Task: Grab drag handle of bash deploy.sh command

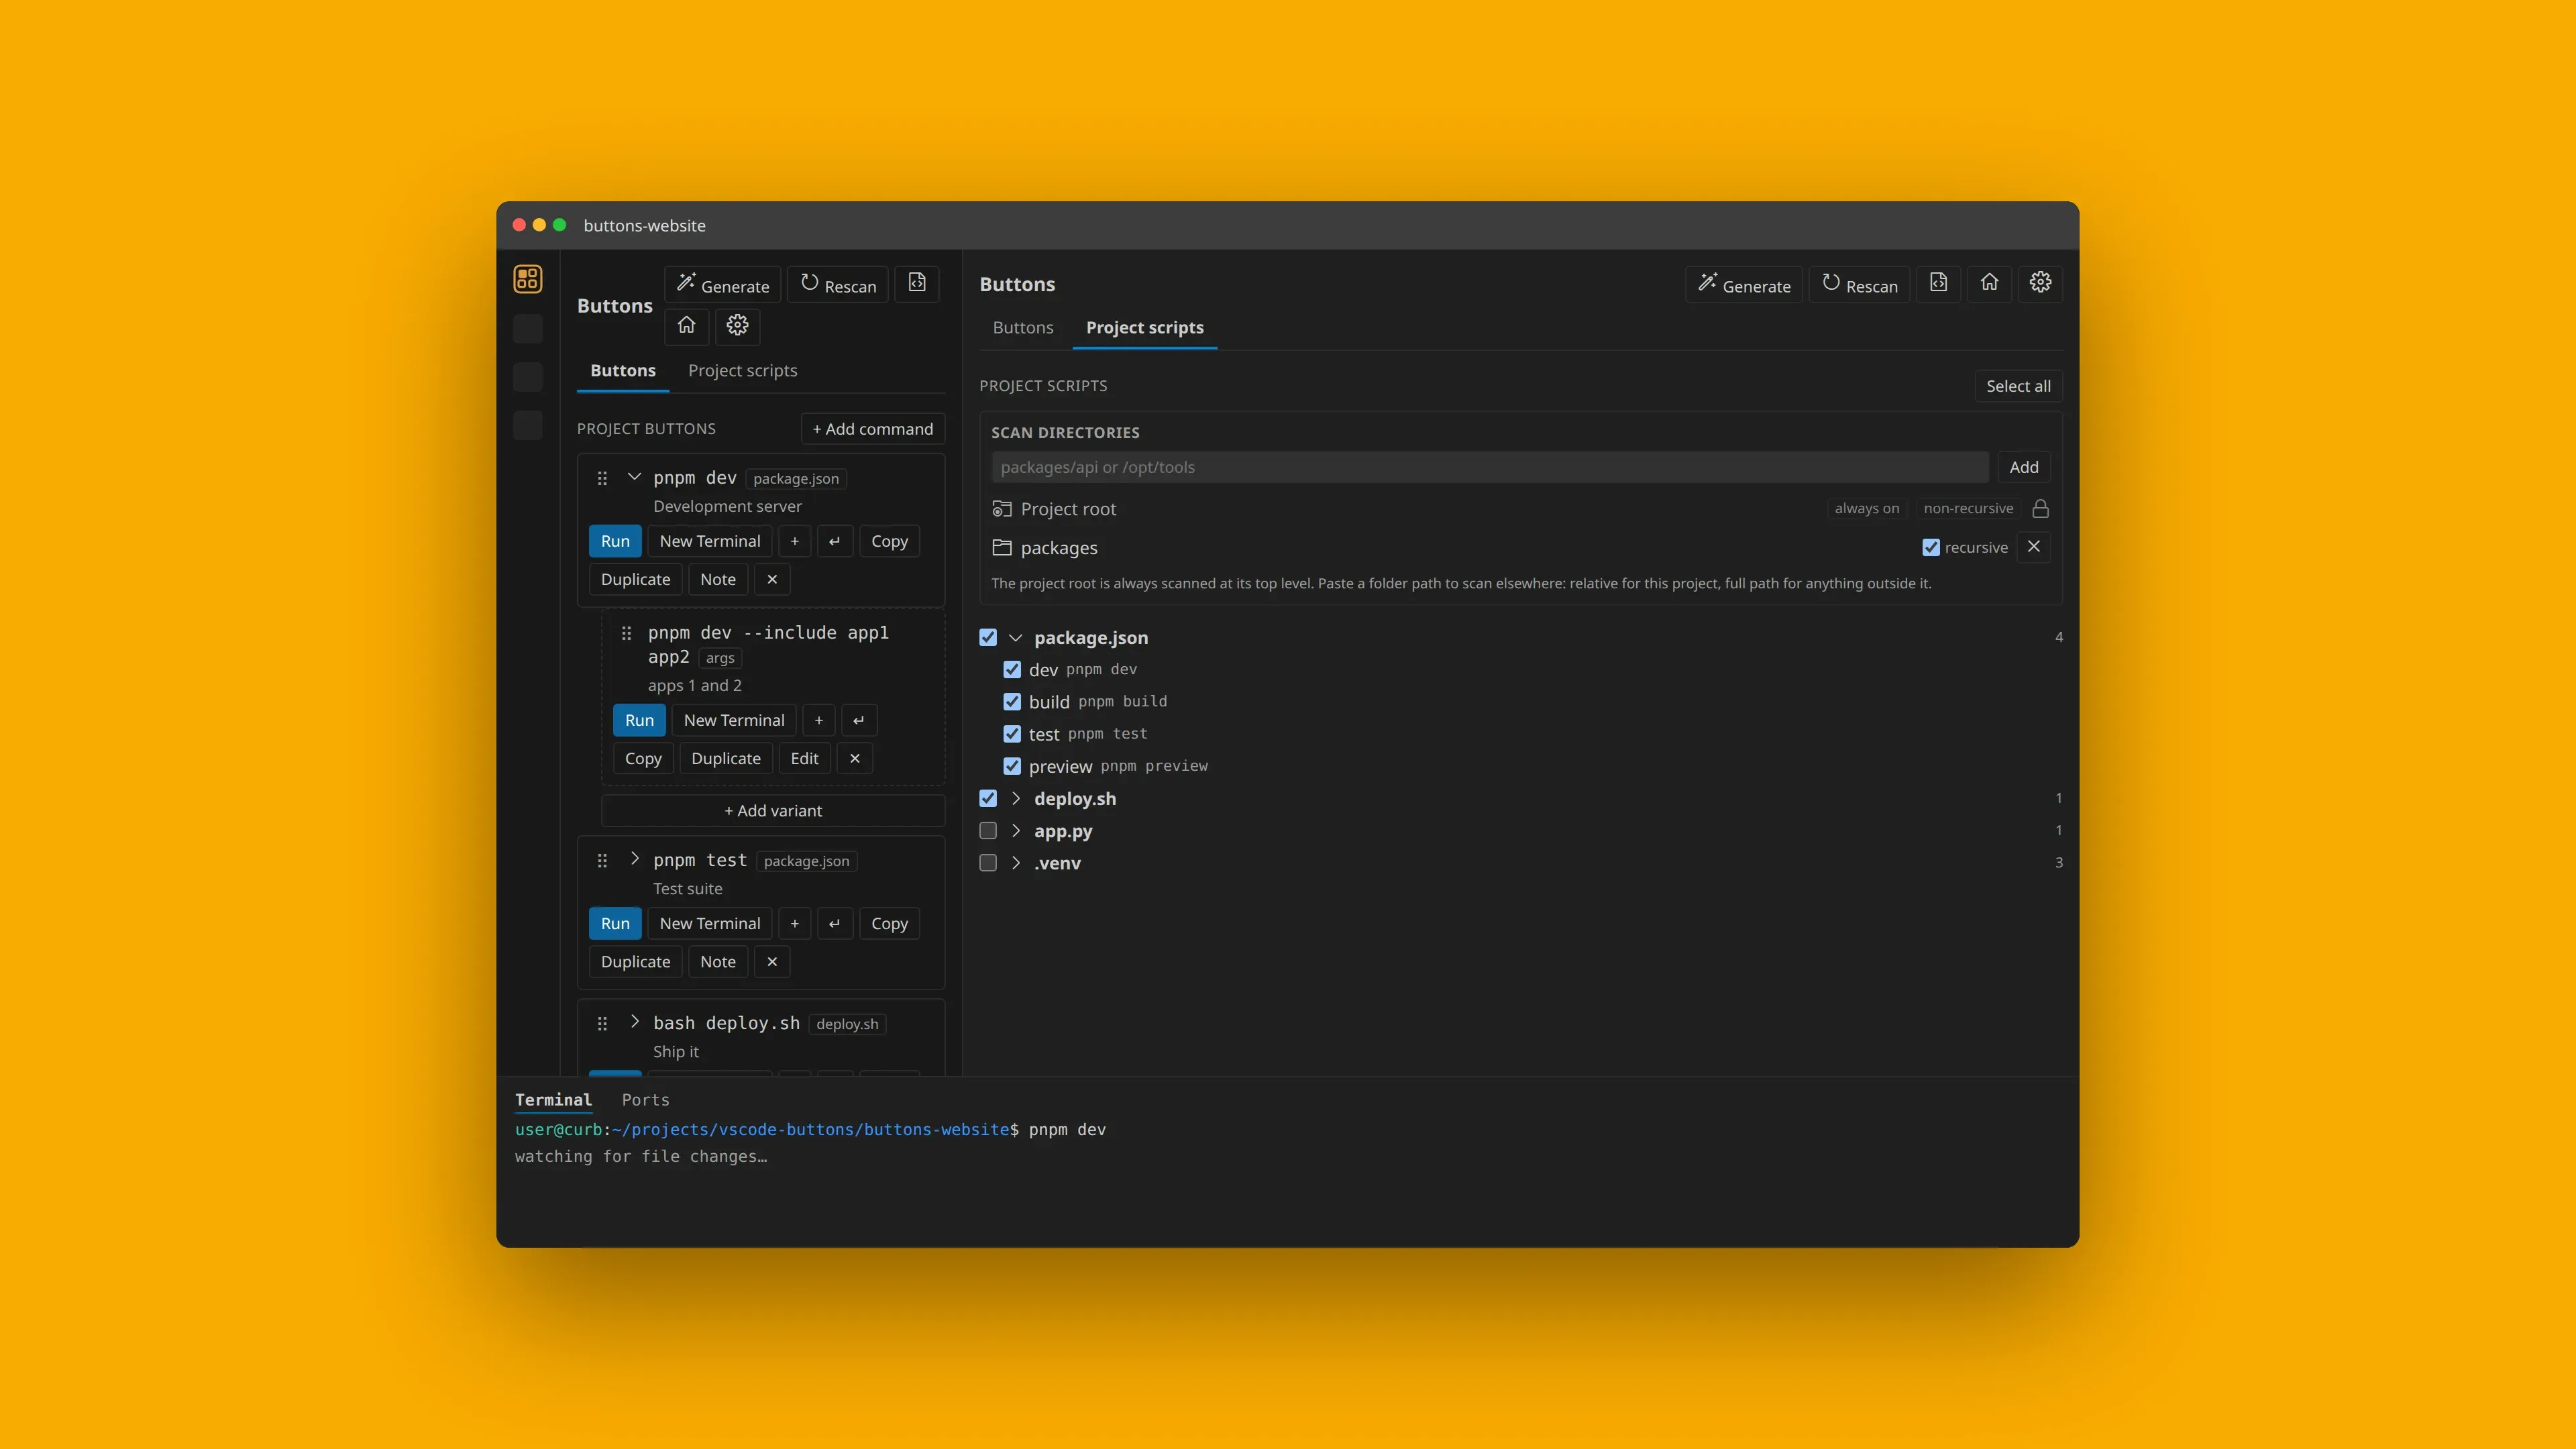Action: pyautogui.click(x=602, y=1024)
